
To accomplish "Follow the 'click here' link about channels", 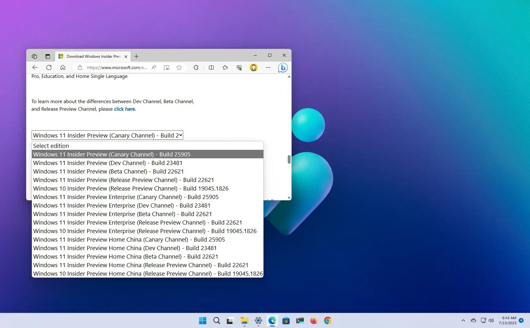I will (x=124, y=109).
